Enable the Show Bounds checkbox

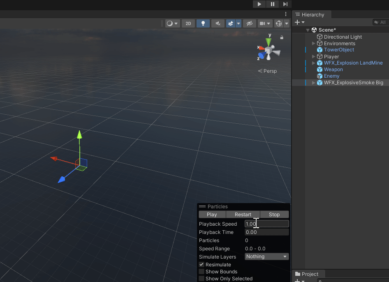point(201,272)
